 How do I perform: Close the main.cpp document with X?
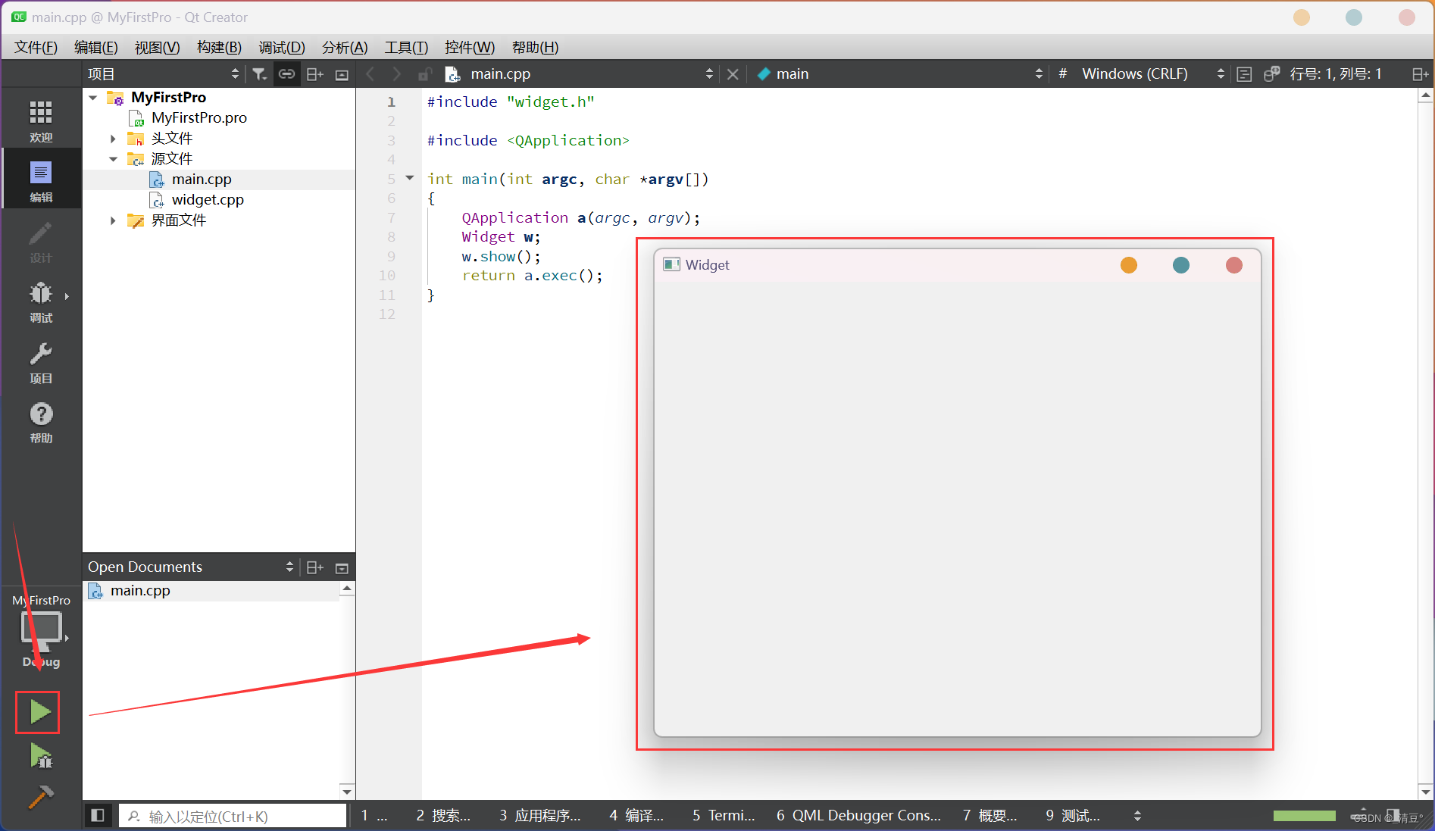click(x=733, y=74)
